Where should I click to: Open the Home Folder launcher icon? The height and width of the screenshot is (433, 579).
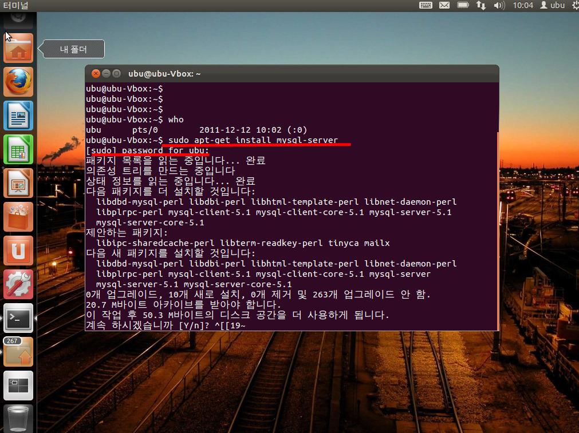coord(18,49)
